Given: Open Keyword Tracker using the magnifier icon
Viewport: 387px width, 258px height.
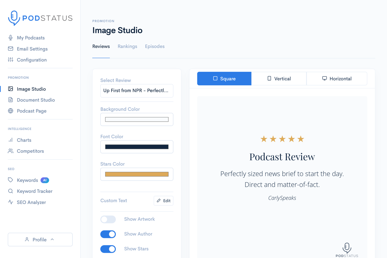Looking at the screenshot, I should [11, 191].
